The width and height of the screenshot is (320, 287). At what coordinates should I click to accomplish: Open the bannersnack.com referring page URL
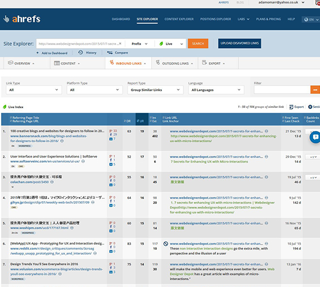49,138
